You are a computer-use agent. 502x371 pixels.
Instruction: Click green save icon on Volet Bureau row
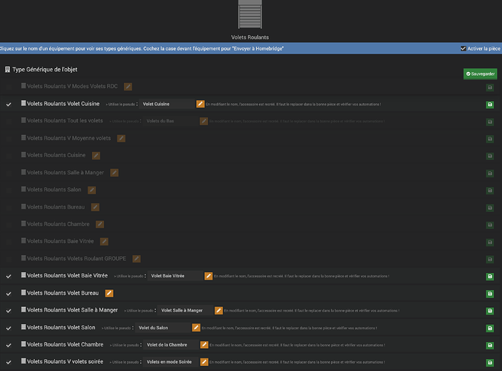tap(490, 294)
